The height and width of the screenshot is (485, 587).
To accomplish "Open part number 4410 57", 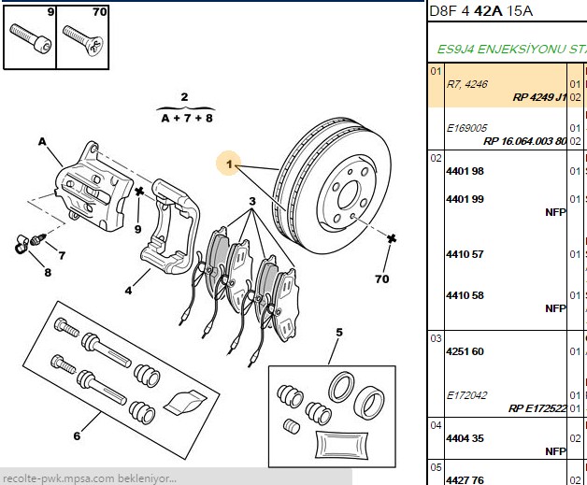I will click(x=465, y=254).
